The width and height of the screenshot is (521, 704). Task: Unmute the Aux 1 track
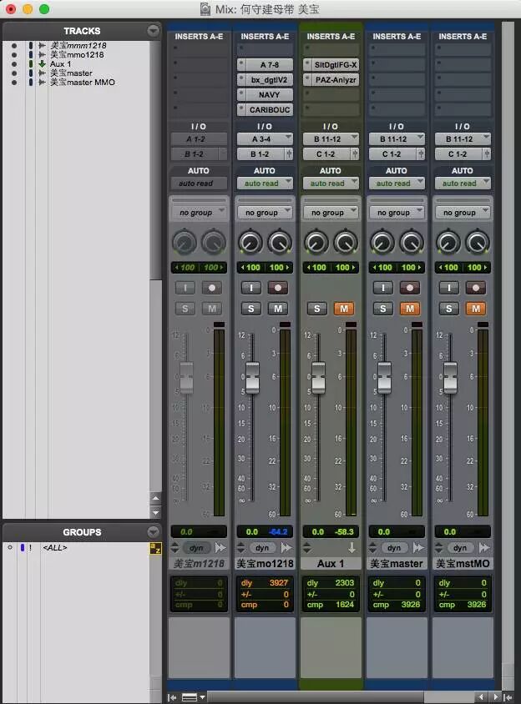pyautogui.click(x=344, y=309)
